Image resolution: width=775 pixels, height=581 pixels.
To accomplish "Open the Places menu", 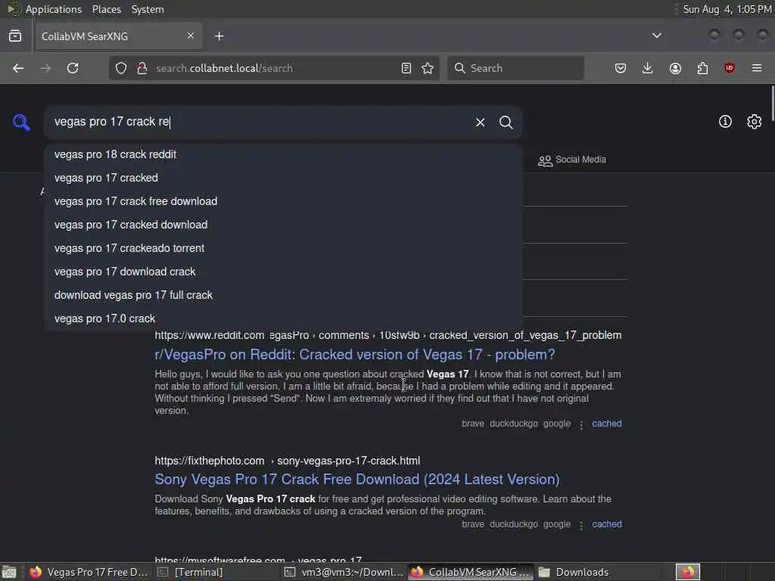I will click(x=106, y=9).
